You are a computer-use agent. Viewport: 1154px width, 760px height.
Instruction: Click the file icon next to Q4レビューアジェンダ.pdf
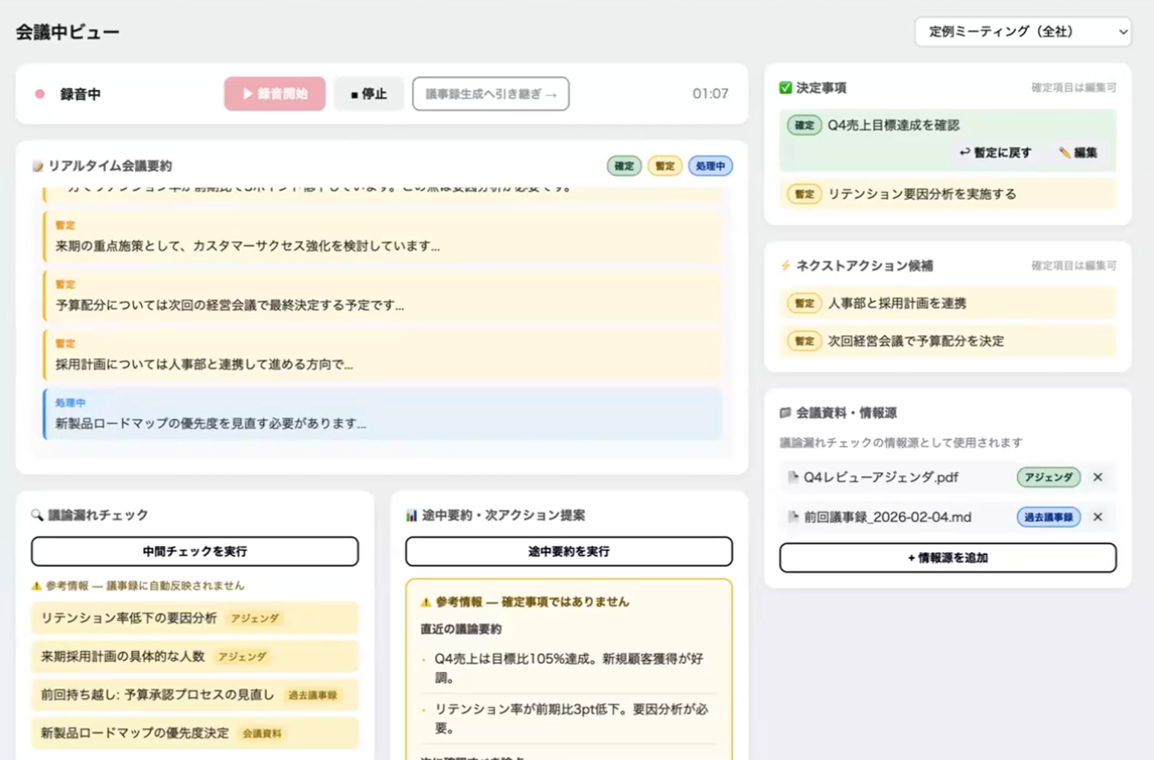793,477
